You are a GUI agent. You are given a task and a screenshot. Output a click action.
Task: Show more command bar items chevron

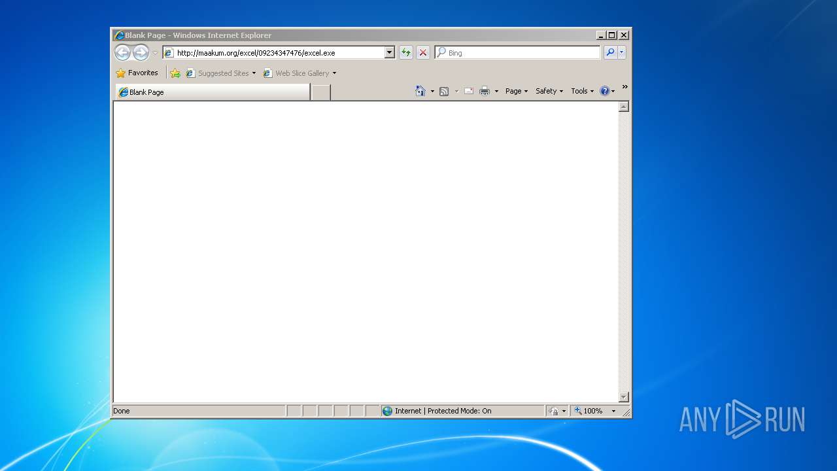pos(624,87)
